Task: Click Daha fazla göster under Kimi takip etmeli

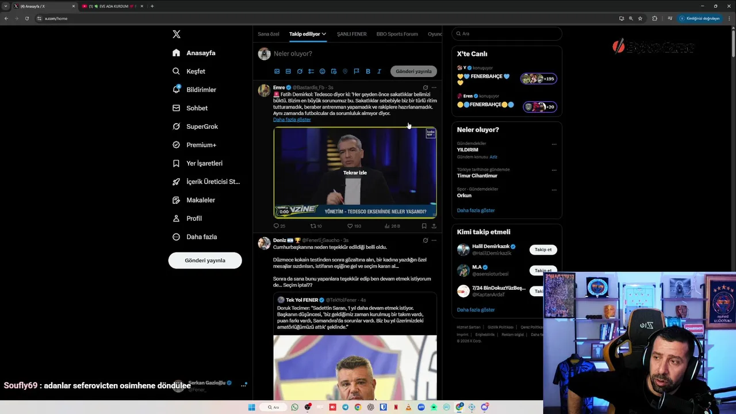Action: click(x=476, y=310)
